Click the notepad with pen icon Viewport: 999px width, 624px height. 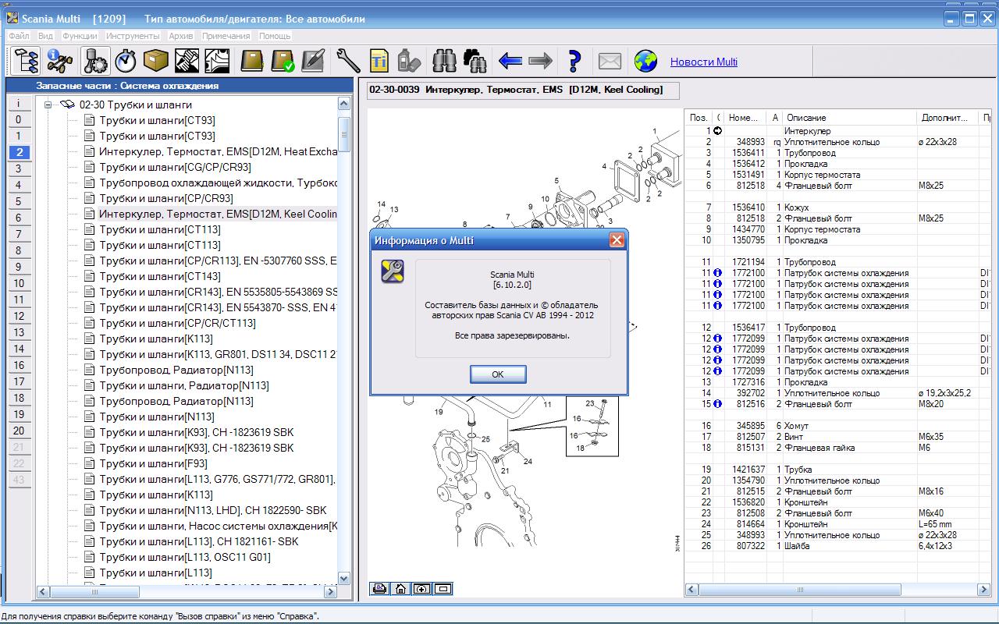tap(313, 61)
